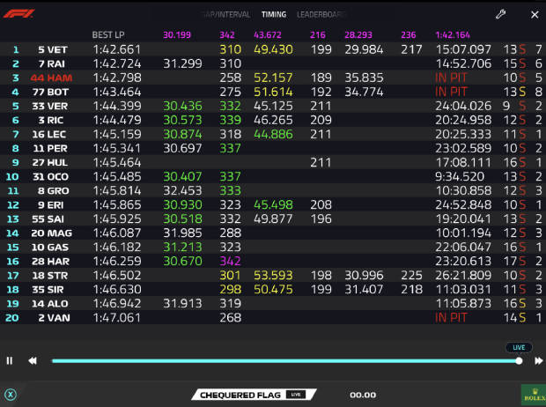Screen dimensions: 546x407
Task: Select the 18 STR driver row
Action: (273, 275)
